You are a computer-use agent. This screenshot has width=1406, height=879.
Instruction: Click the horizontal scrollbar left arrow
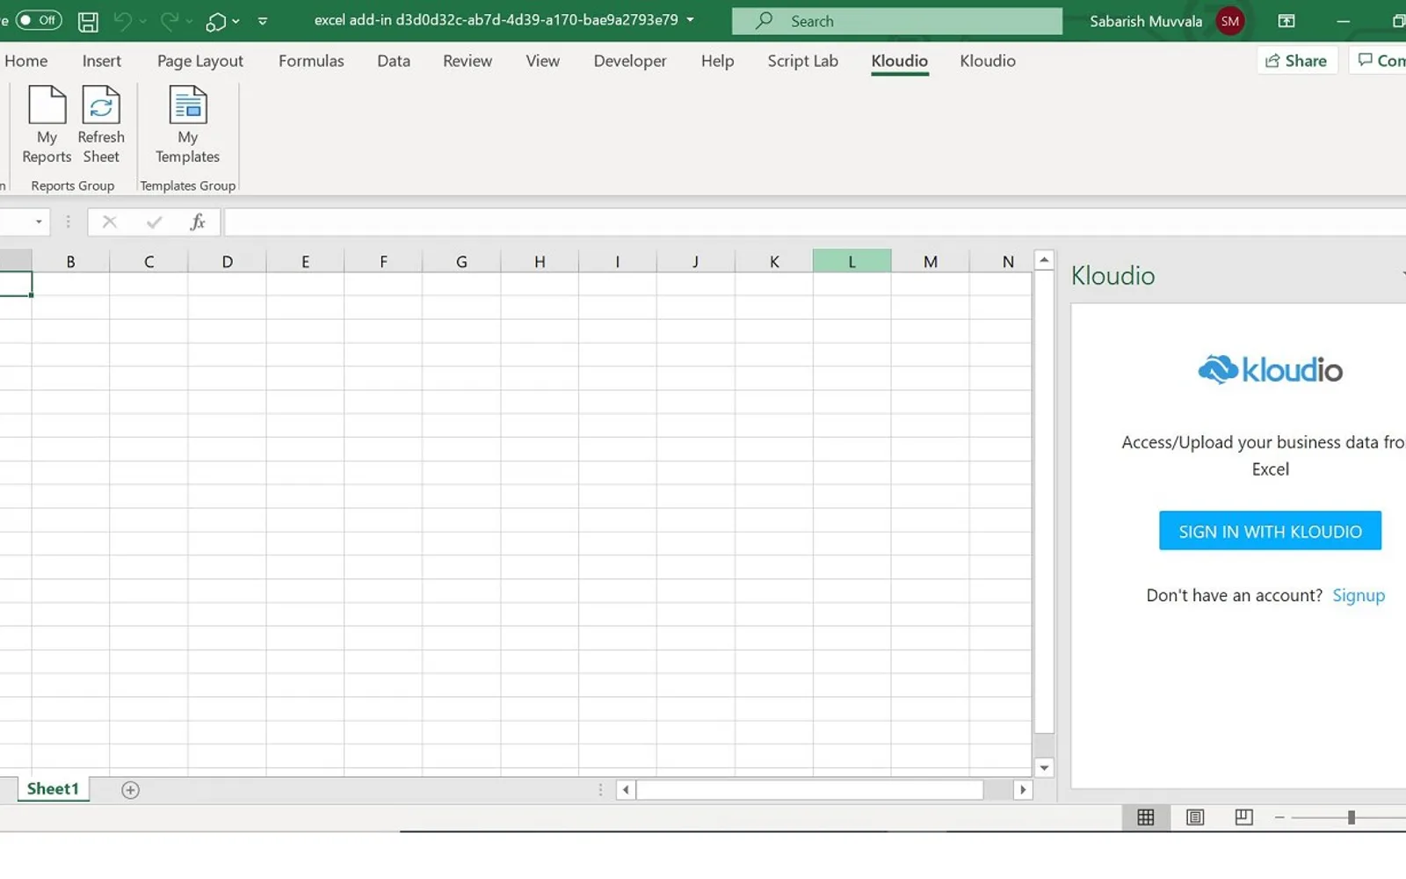[626, 790]
